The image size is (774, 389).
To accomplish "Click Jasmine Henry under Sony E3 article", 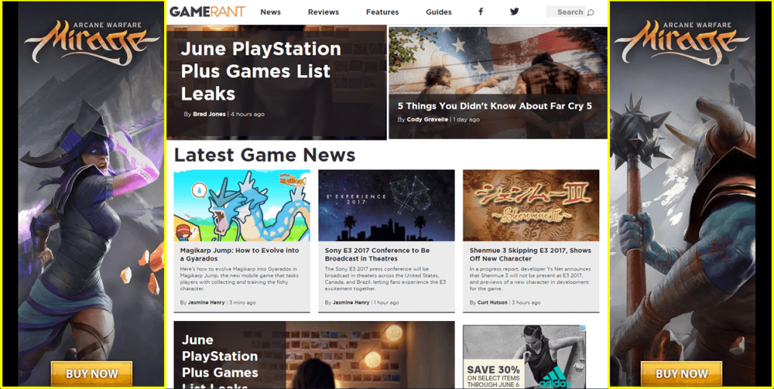I will point(351,302).
